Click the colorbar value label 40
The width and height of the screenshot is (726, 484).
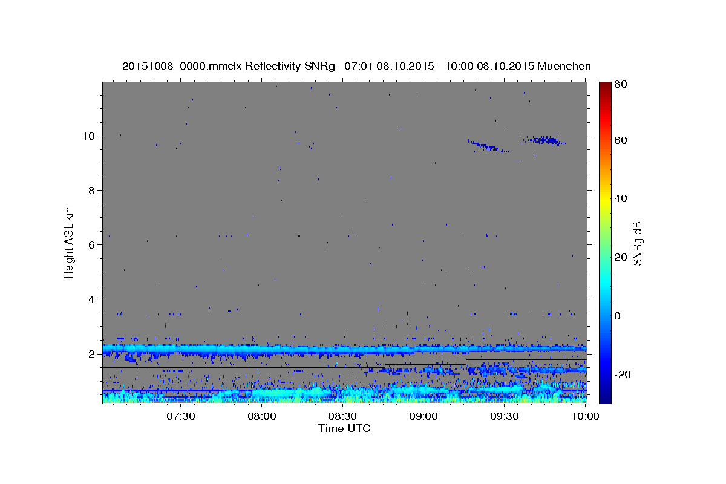620,198
